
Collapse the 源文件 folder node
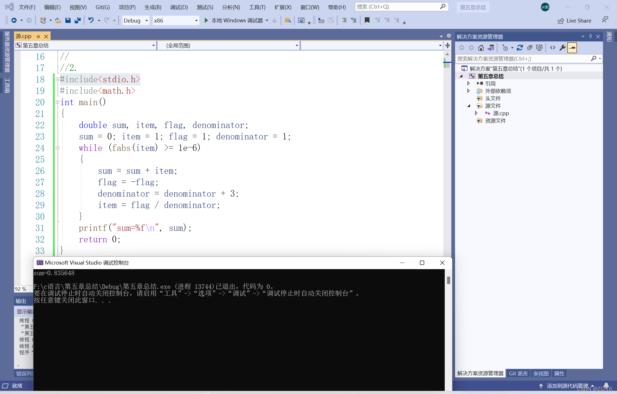[469, 106]
